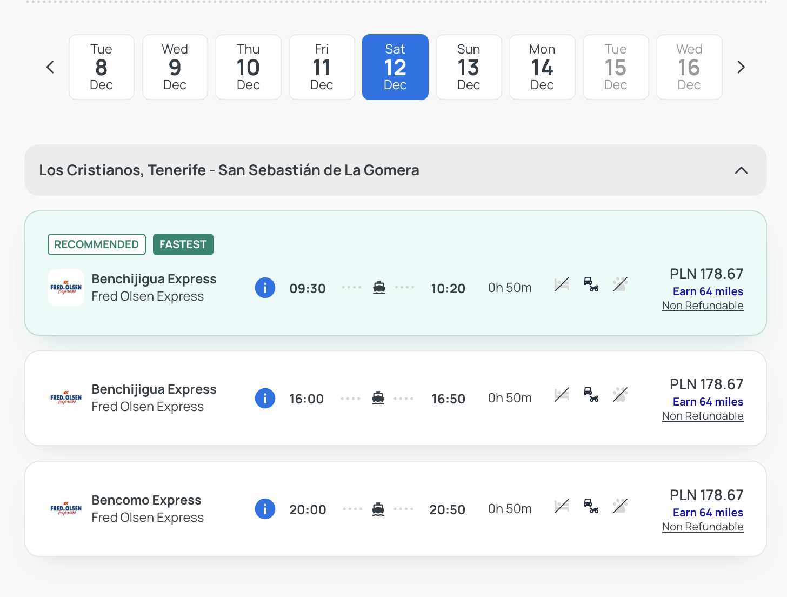This screenshot has height=597, width=787.
Task: Select Fri 11 Dec date
Action: [322, 67]
